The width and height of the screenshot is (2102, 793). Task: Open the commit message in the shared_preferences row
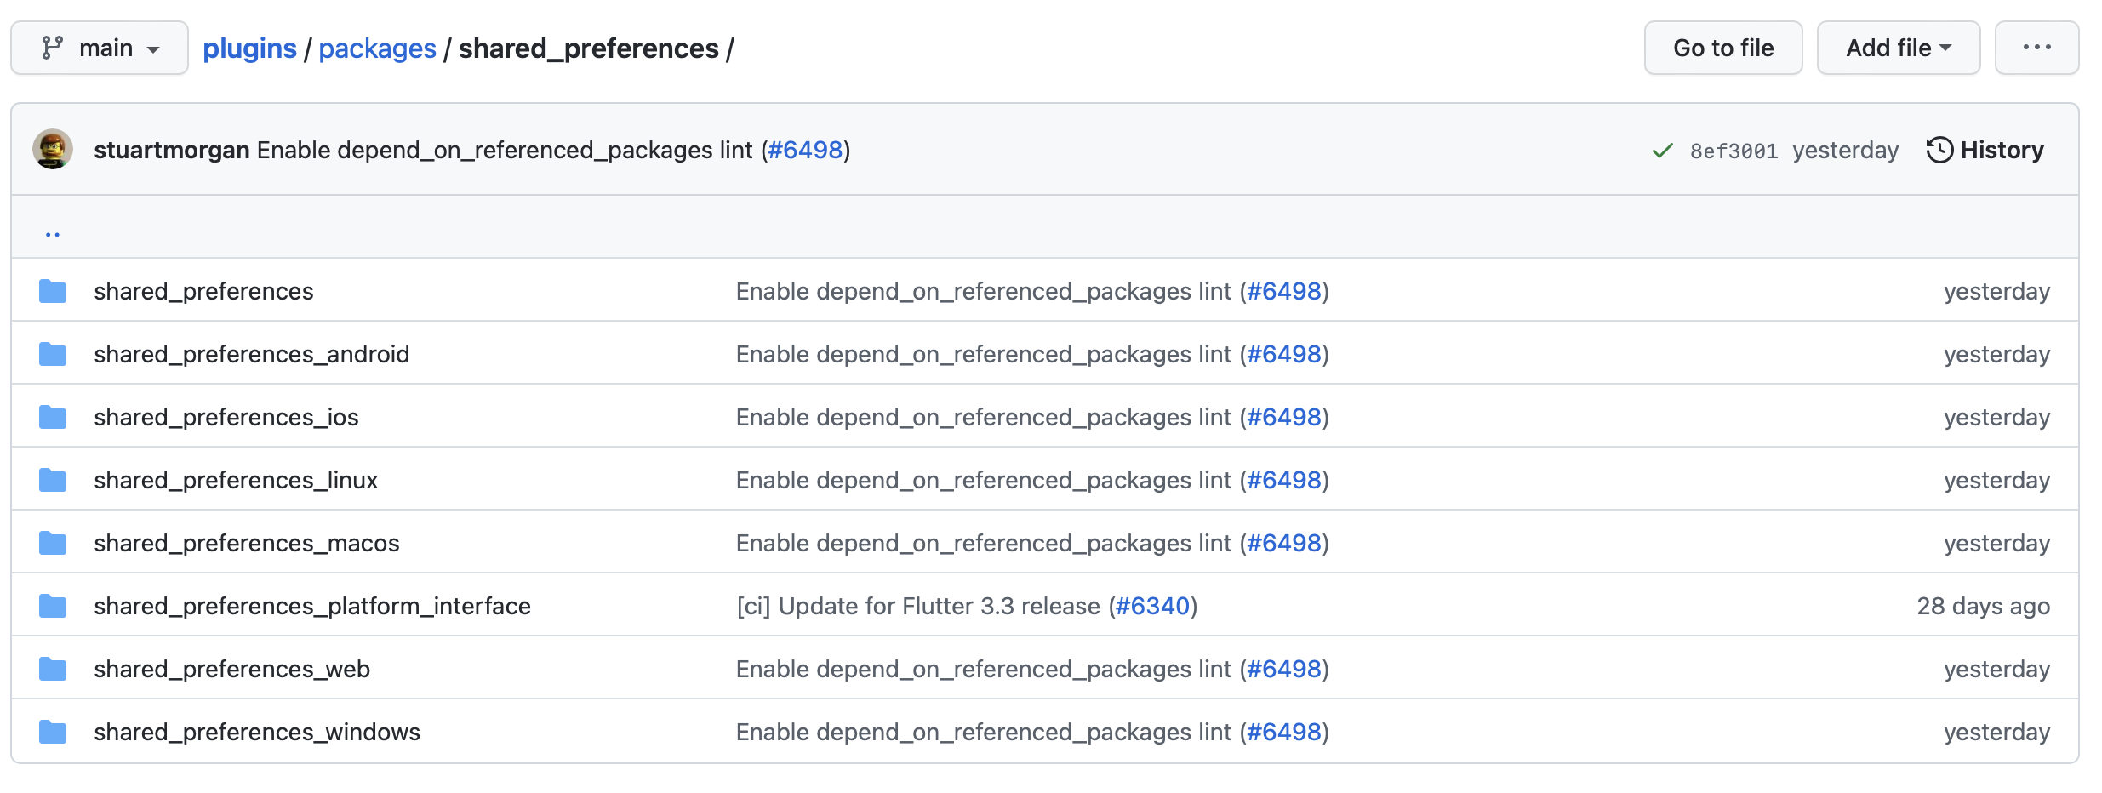point(983,291)
